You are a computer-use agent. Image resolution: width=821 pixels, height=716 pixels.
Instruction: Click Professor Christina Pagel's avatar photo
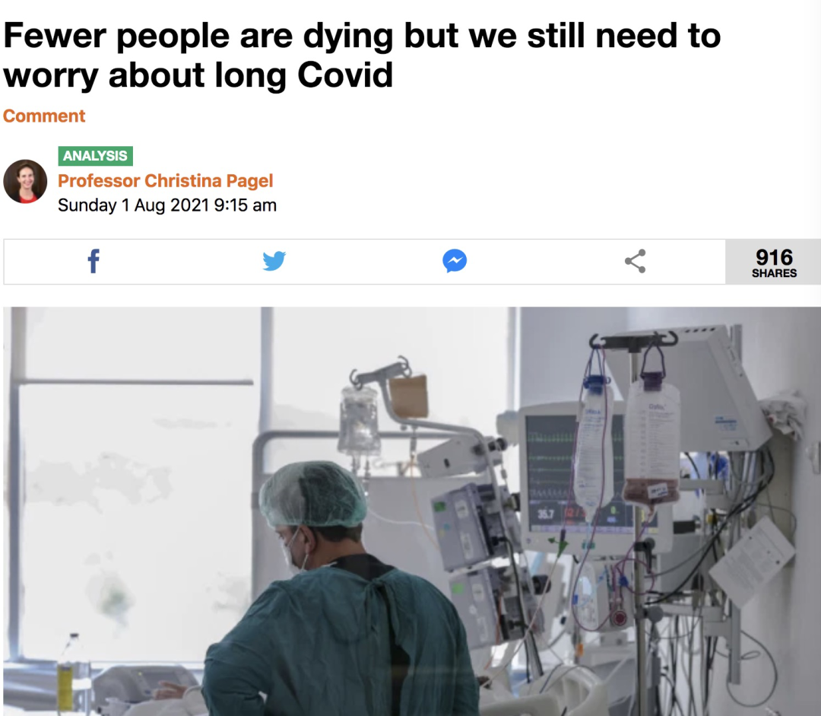pos(25,181)
